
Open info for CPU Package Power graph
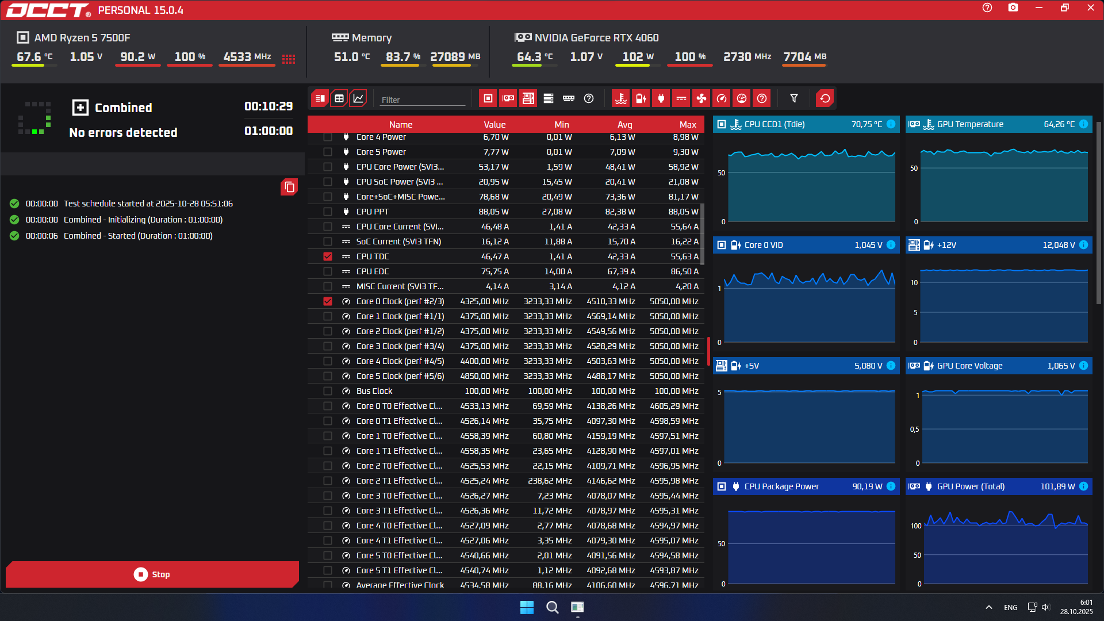tap(891, 486)
